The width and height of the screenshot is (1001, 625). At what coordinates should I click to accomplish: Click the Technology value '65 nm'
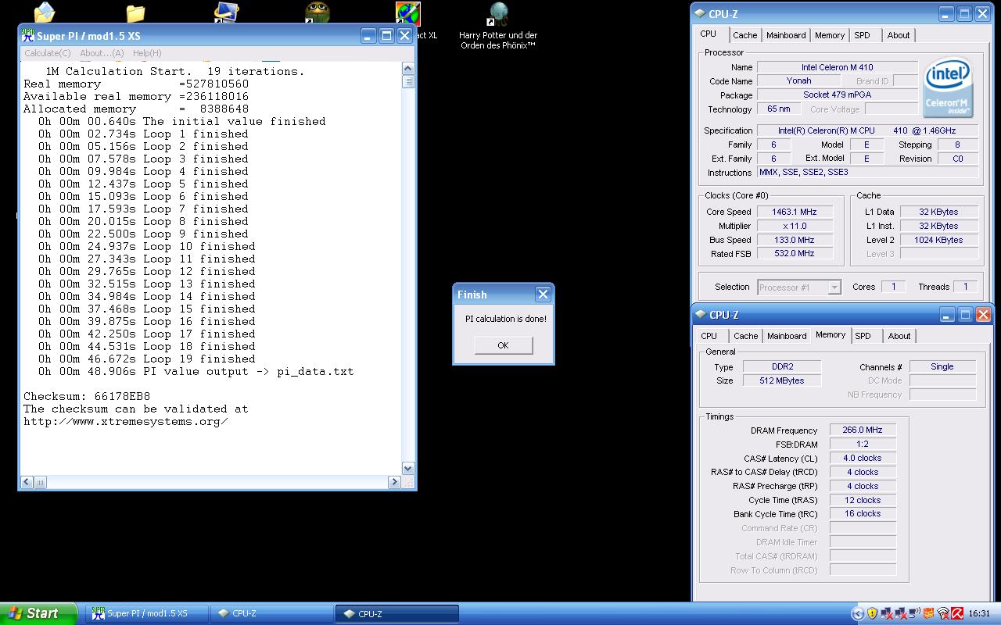(778, 109)
